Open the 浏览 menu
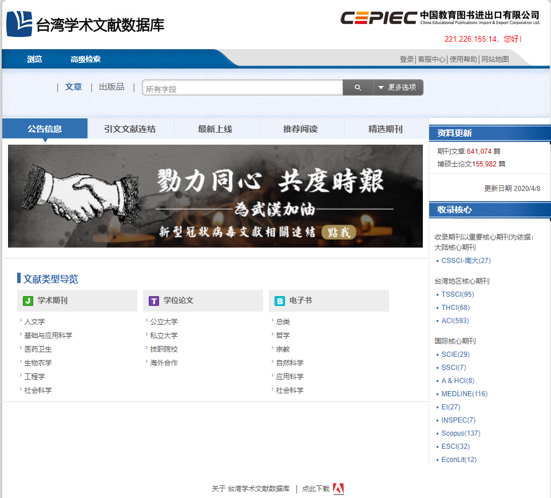This screenshot has height=498, width=551. (34, 59)
